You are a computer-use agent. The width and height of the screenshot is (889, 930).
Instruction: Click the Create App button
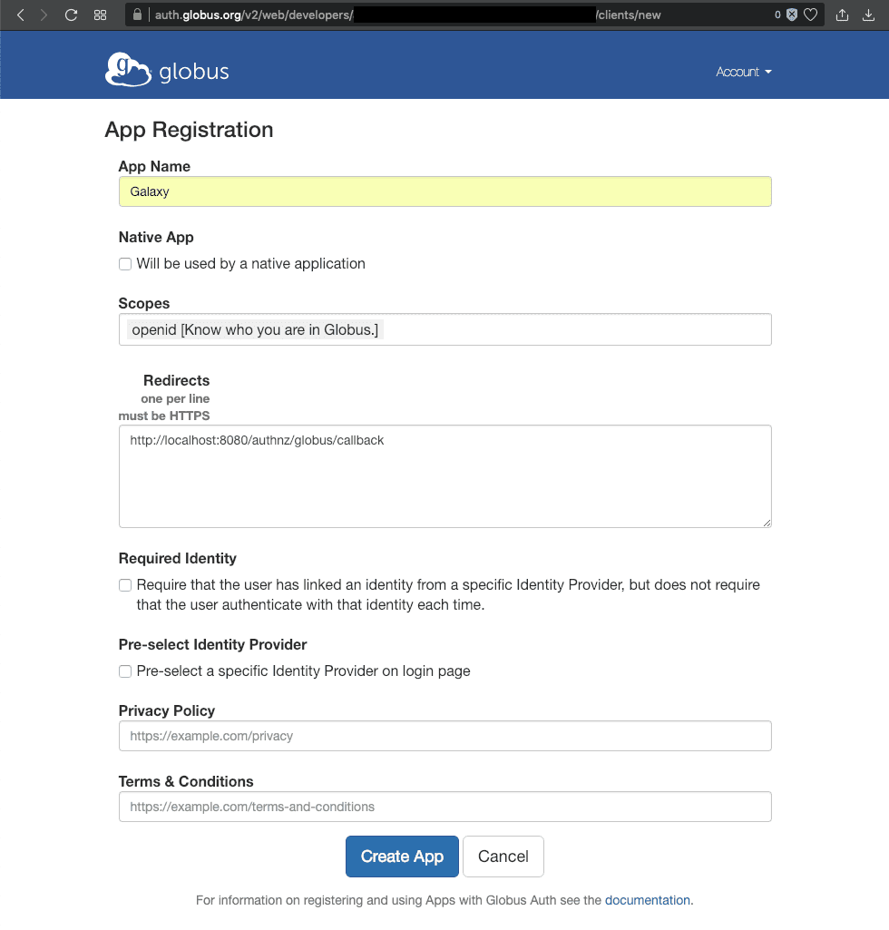pos(402,857)
